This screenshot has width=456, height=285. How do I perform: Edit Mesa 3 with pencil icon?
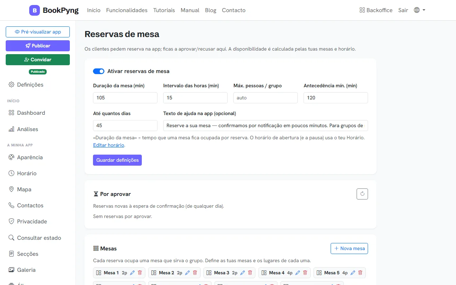243,273
